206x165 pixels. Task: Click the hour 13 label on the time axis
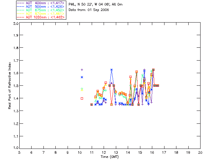116,152
